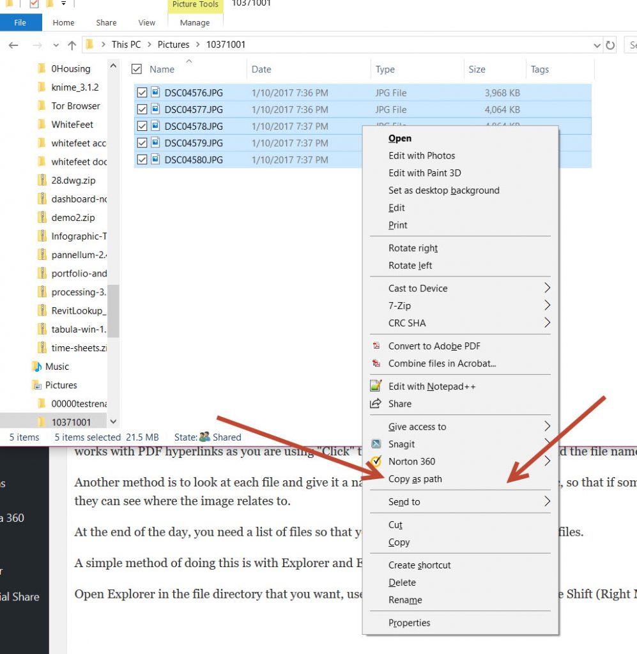Expand the Send to submenu arrow
Screen dimensions: 637x654
547,502
